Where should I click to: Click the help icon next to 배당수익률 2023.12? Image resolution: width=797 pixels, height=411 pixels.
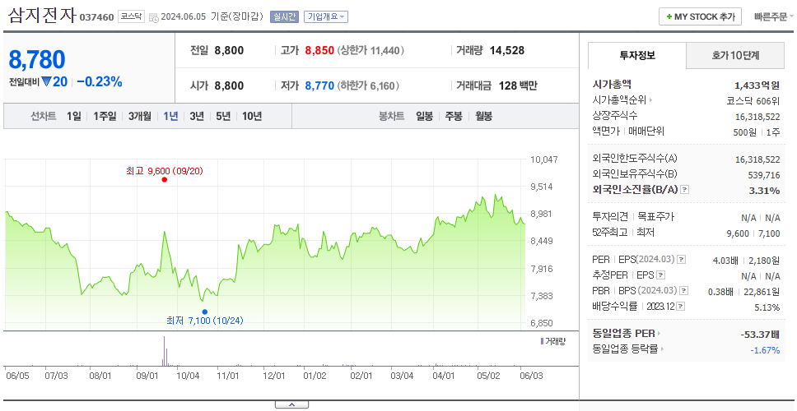click(681, 307)
